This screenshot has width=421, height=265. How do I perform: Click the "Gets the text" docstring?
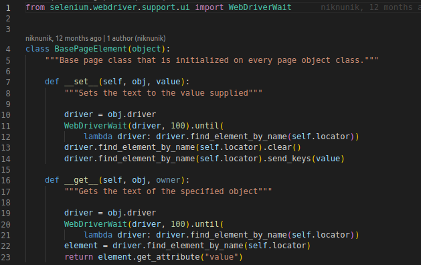coord(168,191)
